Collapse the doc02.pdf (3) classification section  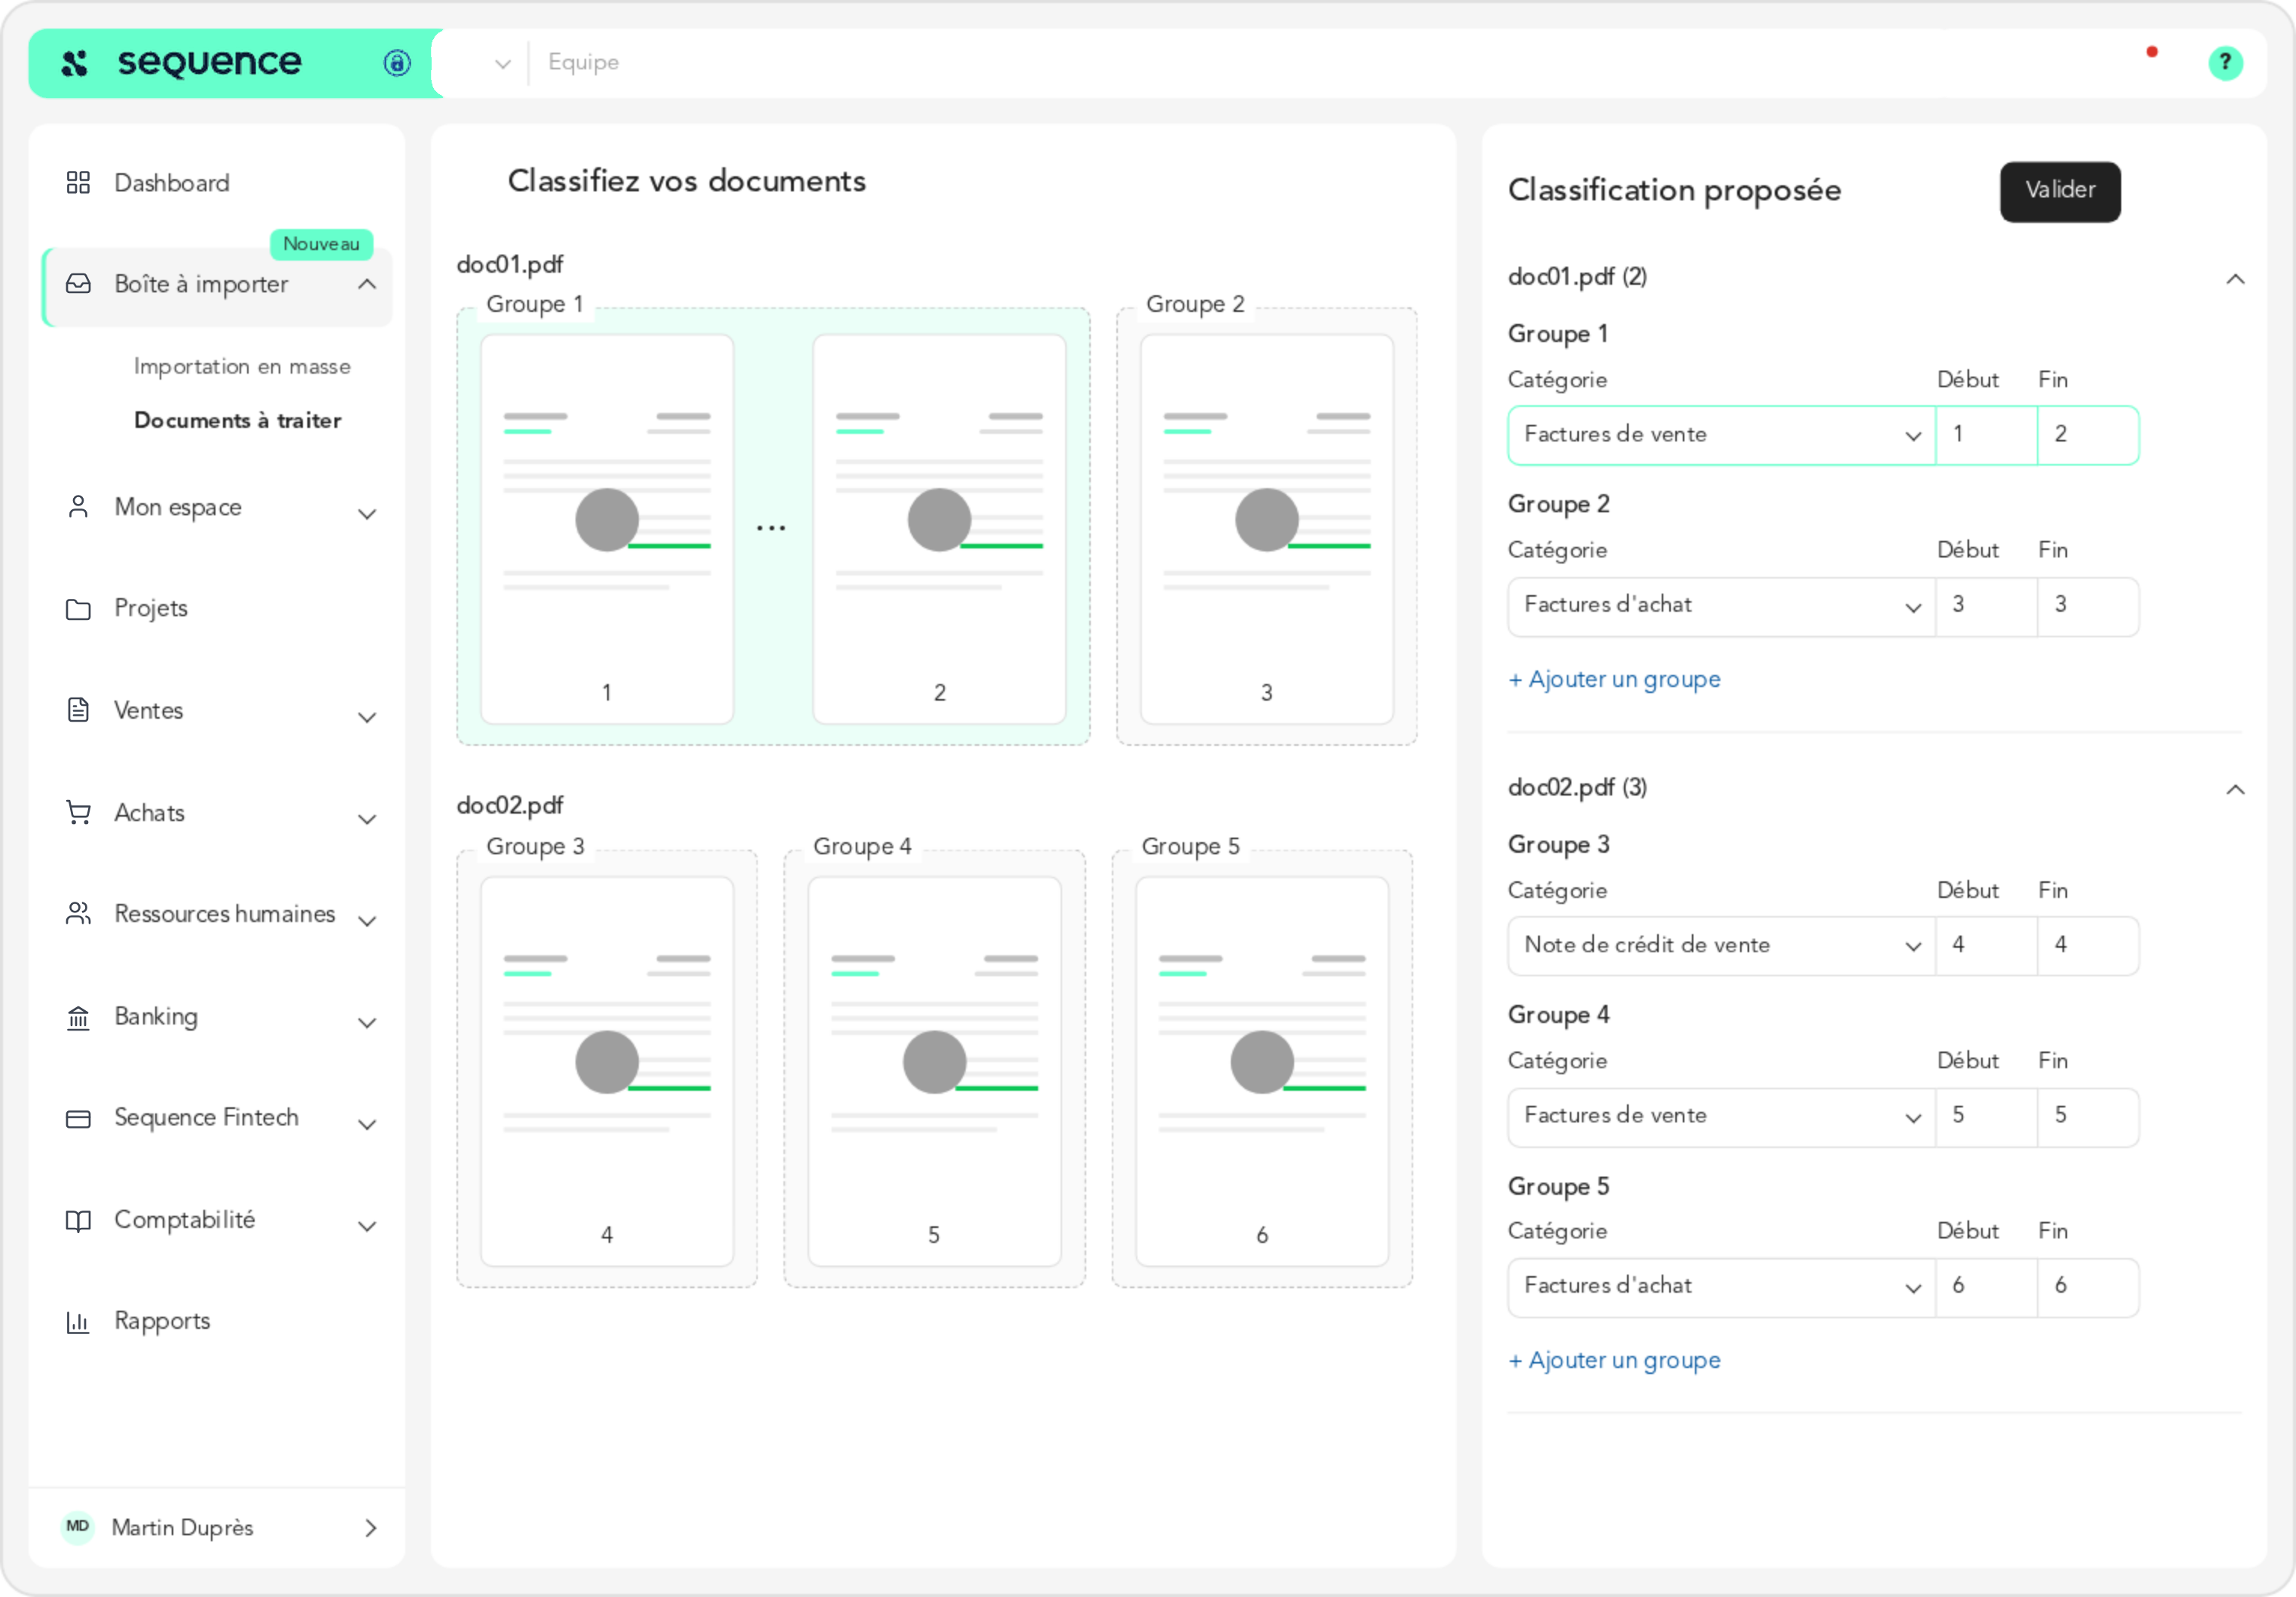[x=2235, y=790]
